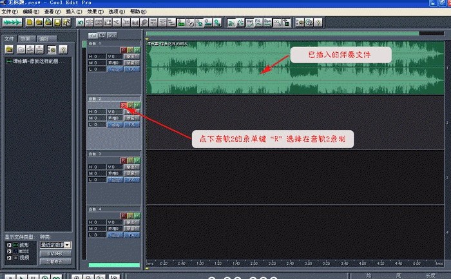451x279 pixels.
Task: Switch between waveform and multitrack view
Action: click(12, 22)
